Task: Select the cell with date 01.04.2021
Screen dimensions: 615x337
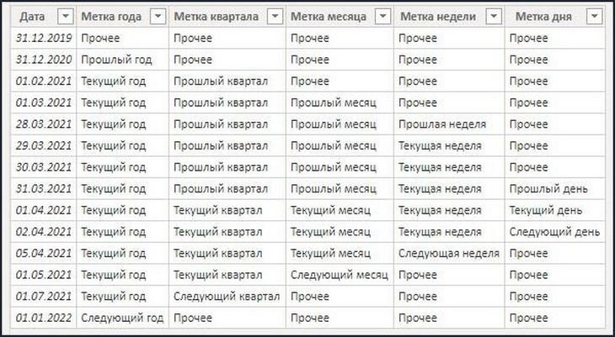Action: point(44,211)
